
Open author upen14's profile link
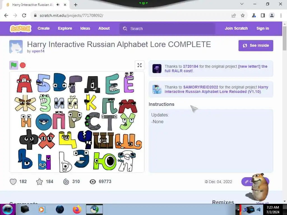[x=38, y=51]
